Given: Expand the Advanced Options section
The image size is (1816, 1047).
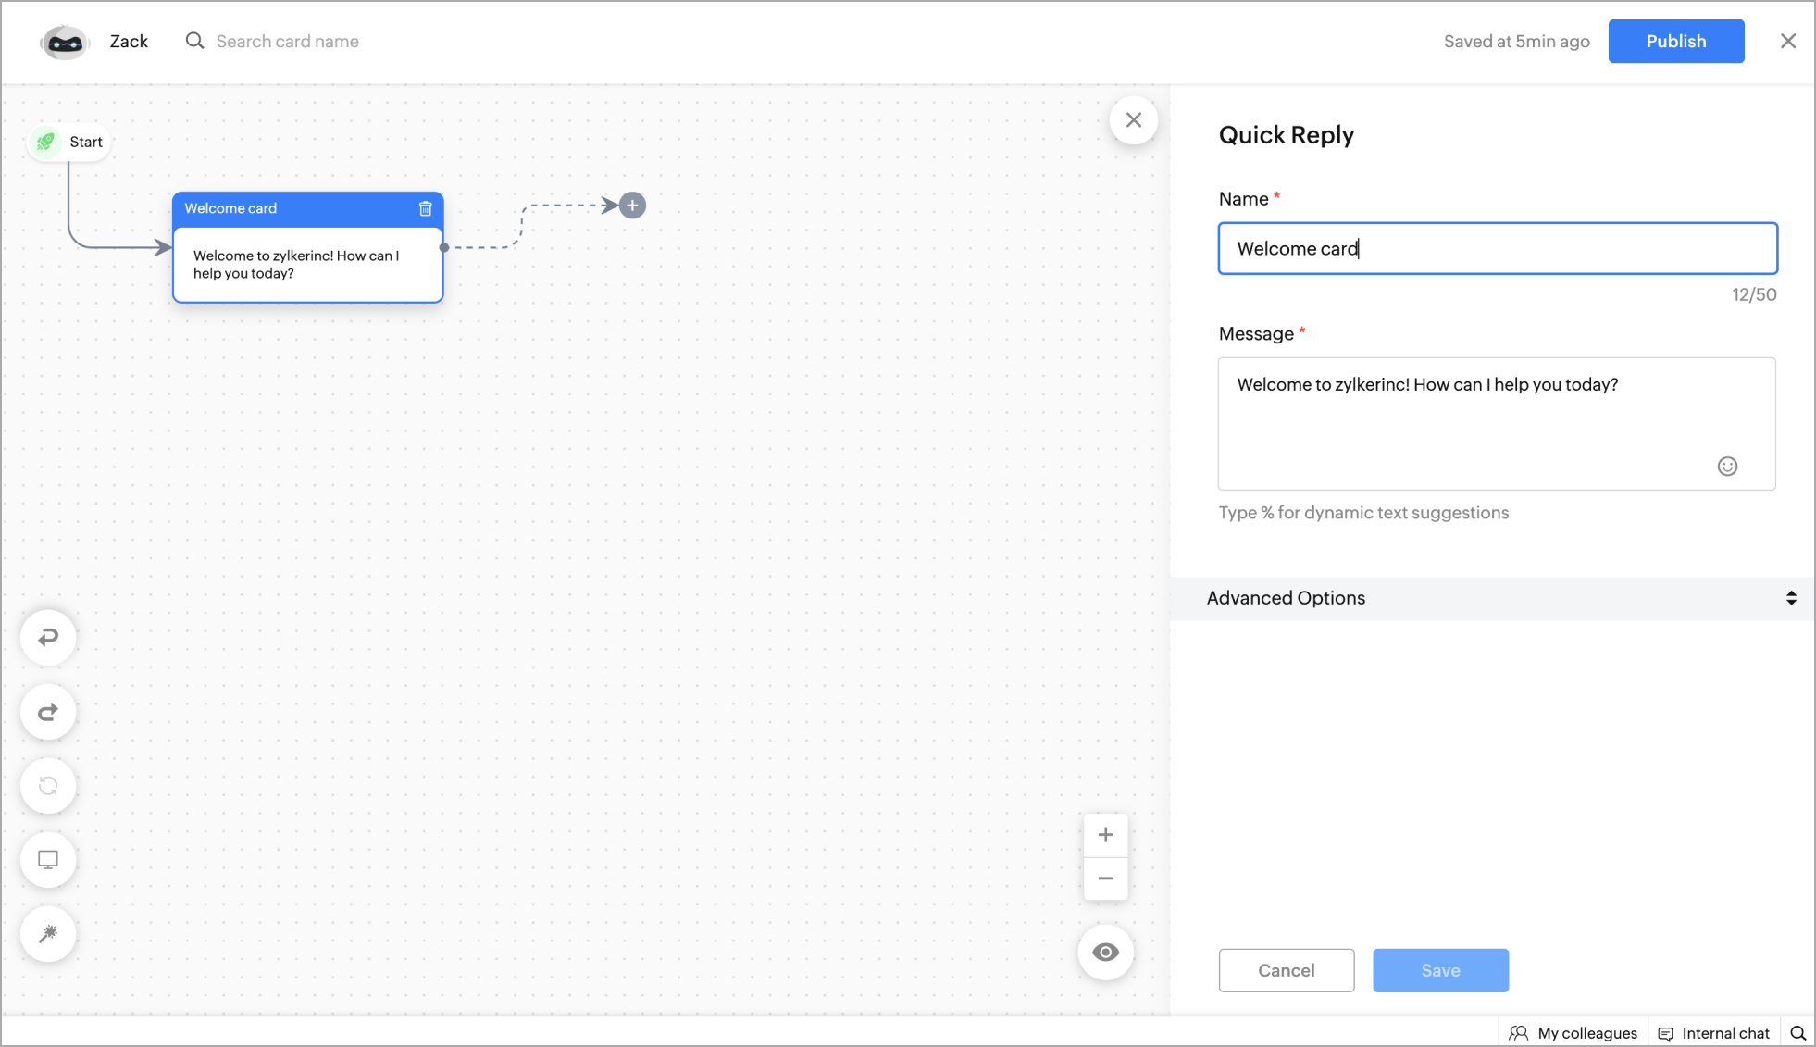Looking at the screenshot, I should 1492,598.
